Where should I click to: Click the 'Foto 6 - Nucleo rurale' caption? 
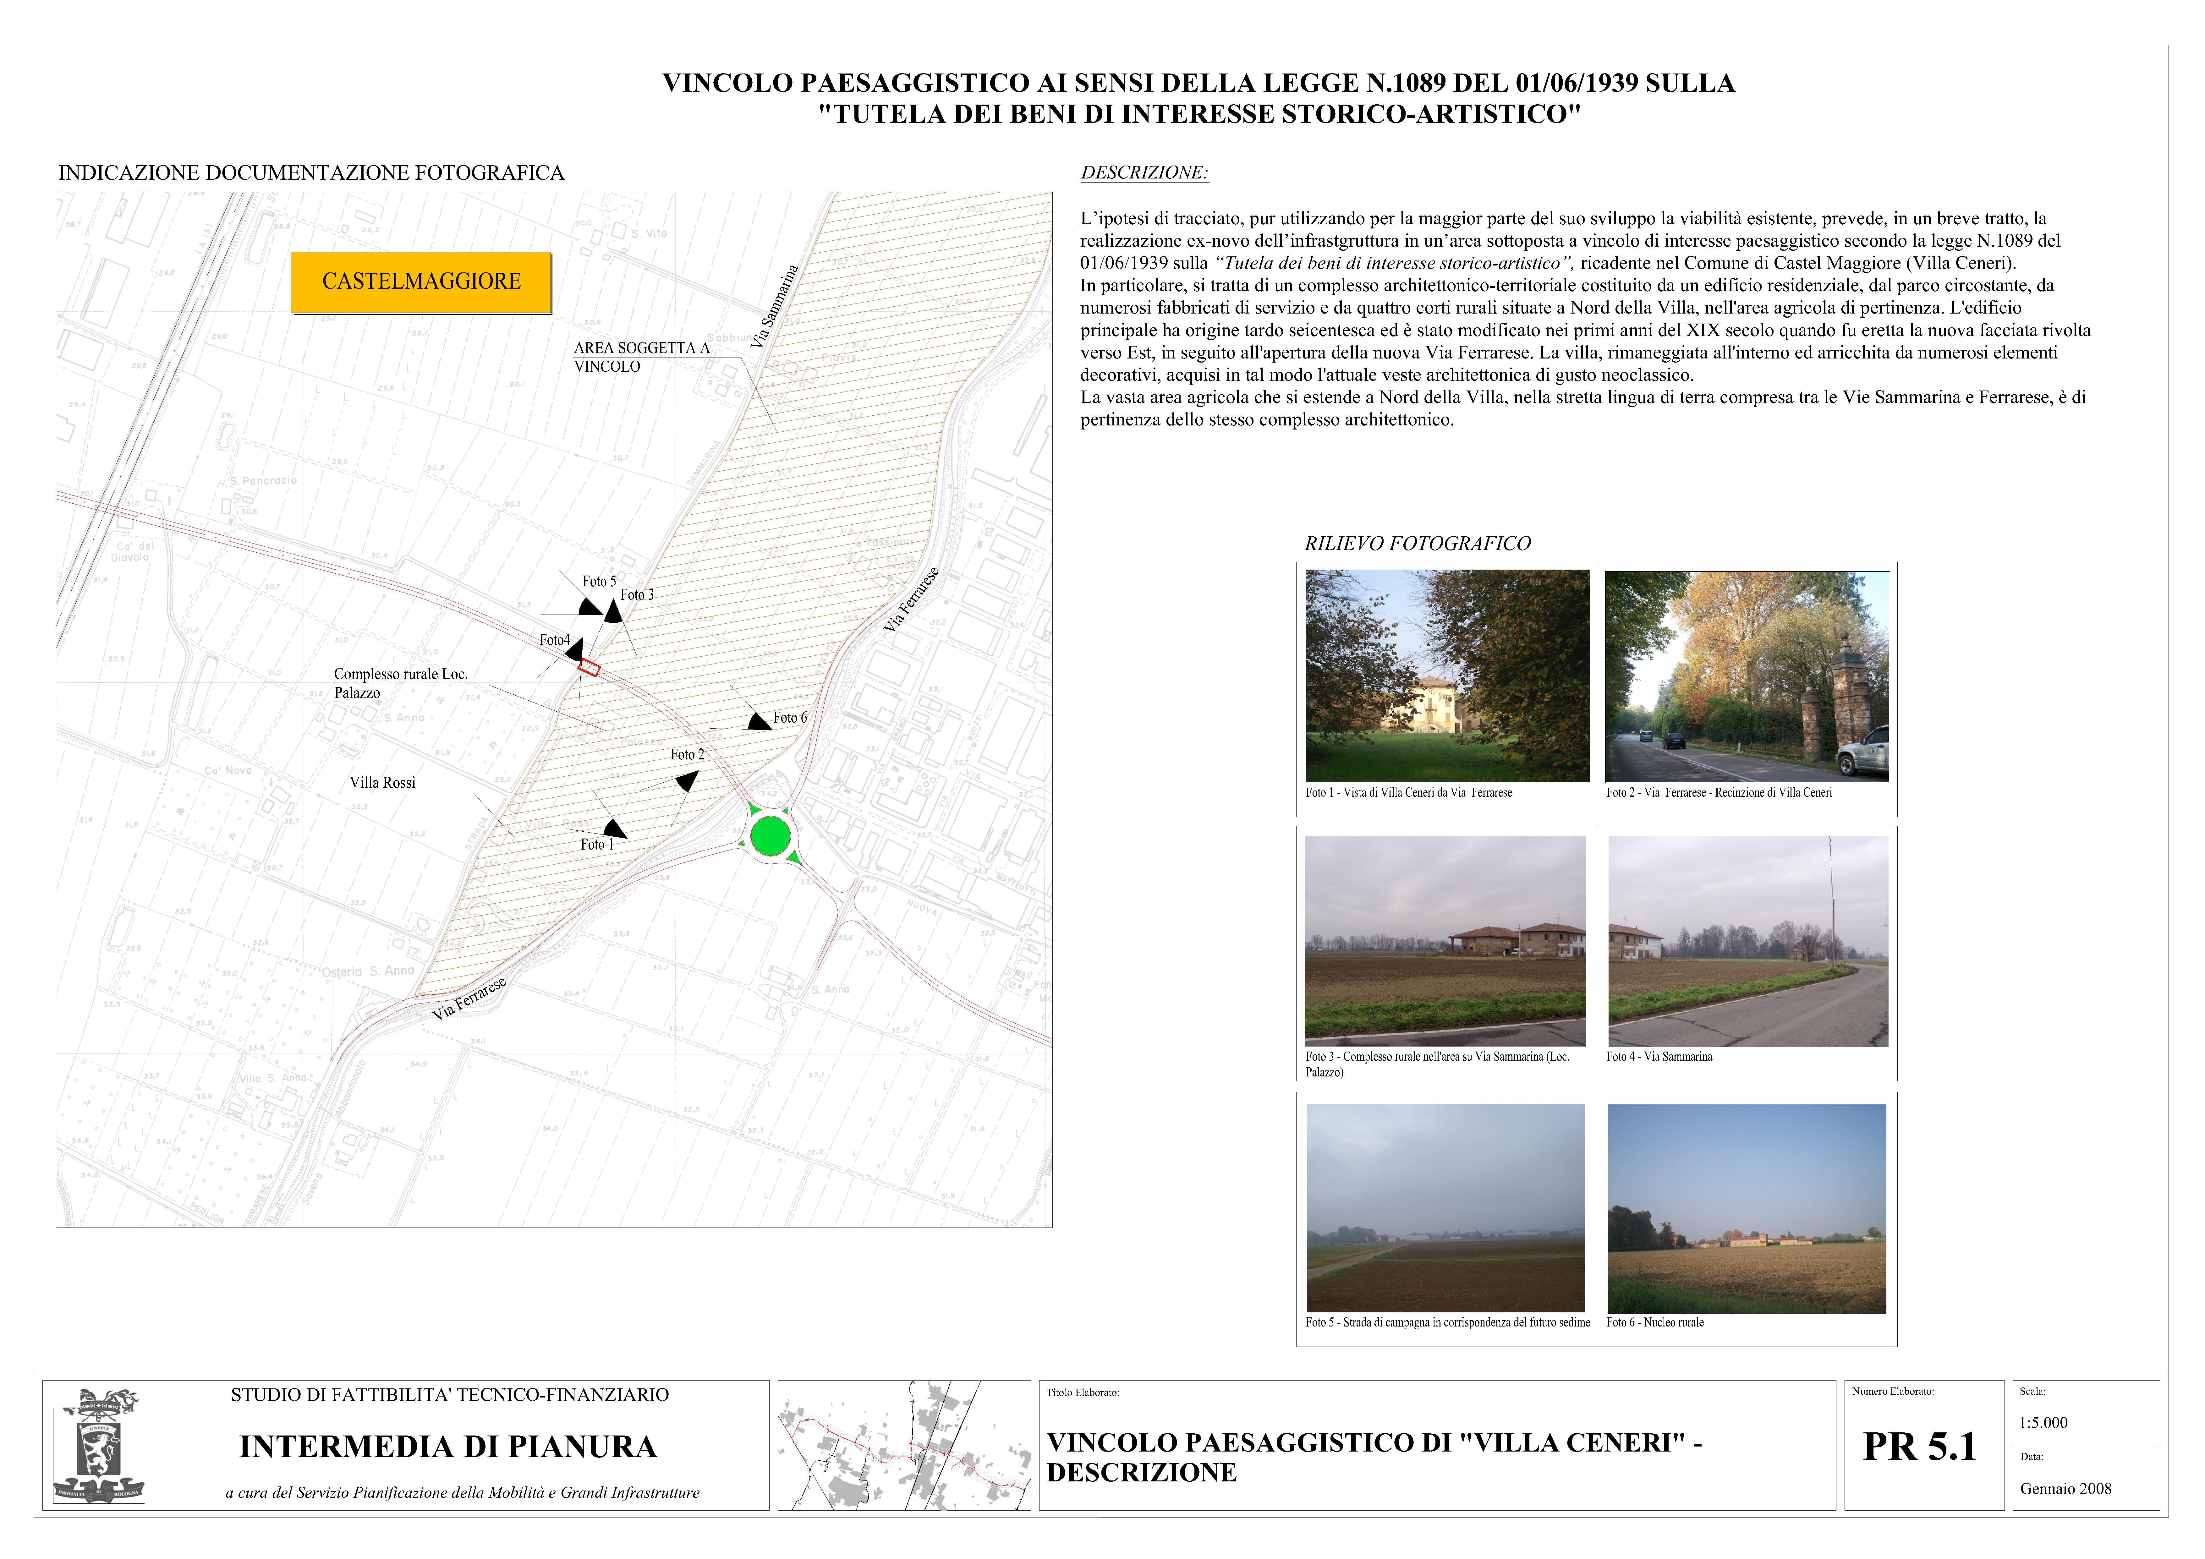1655,1323
